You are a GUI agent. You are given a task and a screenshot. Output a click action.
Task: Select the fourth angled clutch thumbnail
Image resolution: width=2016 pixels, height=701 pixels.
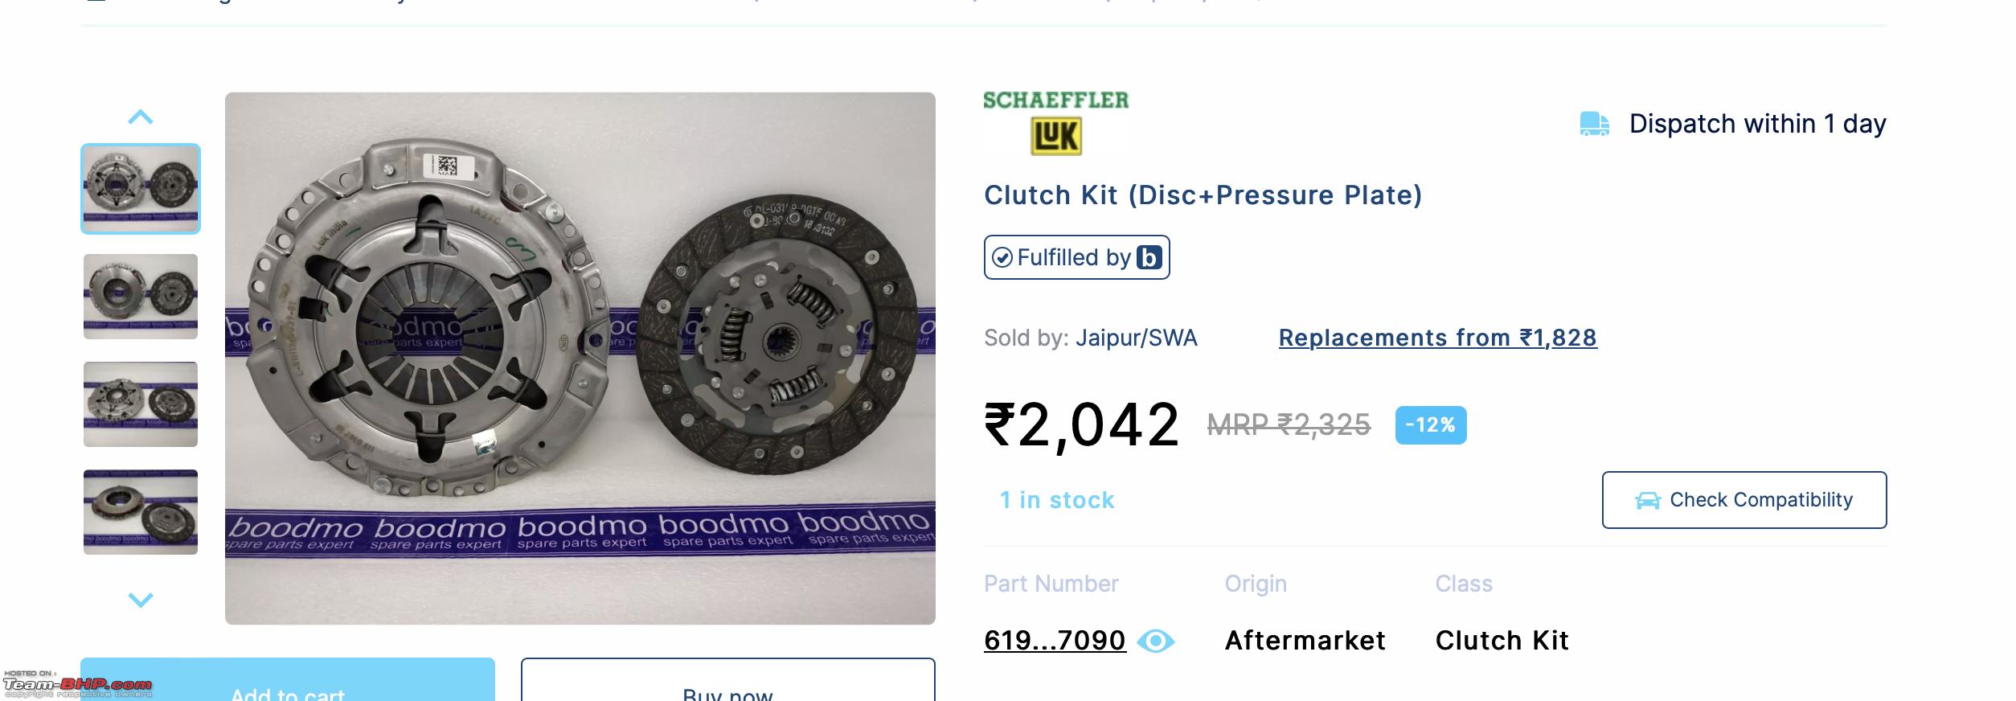pos(141,512)
